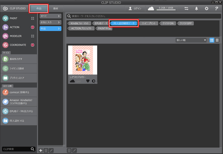The height and width of the screenshot is (154, 223).
Task: Open the MODELER application
Action: click(x=12, y=36)
